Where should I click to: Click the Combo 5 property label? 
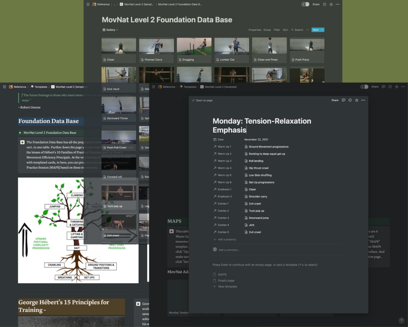pyautogui.click(x=221, y=232)
